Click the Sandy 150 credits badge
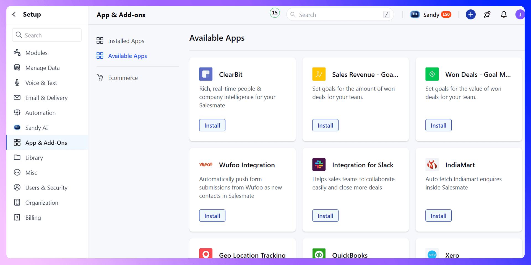The image size is (531, 265). 446,14
